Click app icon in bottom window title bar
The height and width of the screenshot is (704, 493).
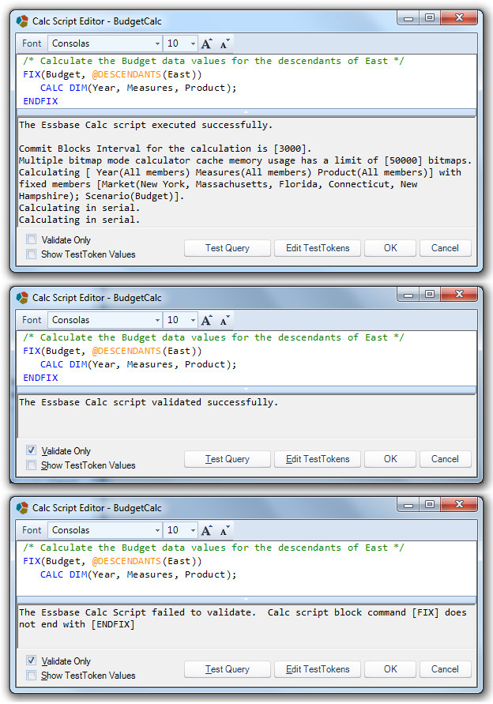pos(22,508)
